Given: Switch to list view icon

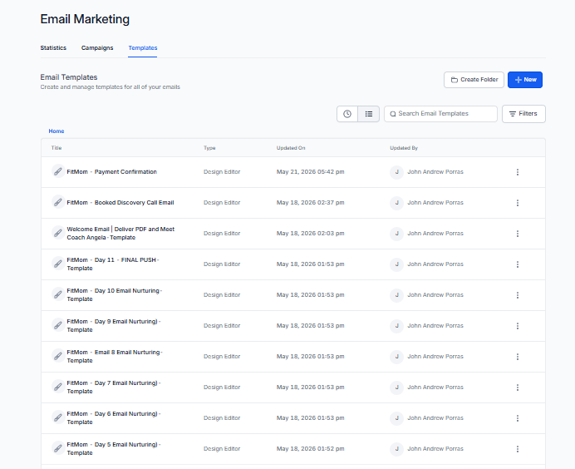Looking at the screenshot, I should point(369,114).
